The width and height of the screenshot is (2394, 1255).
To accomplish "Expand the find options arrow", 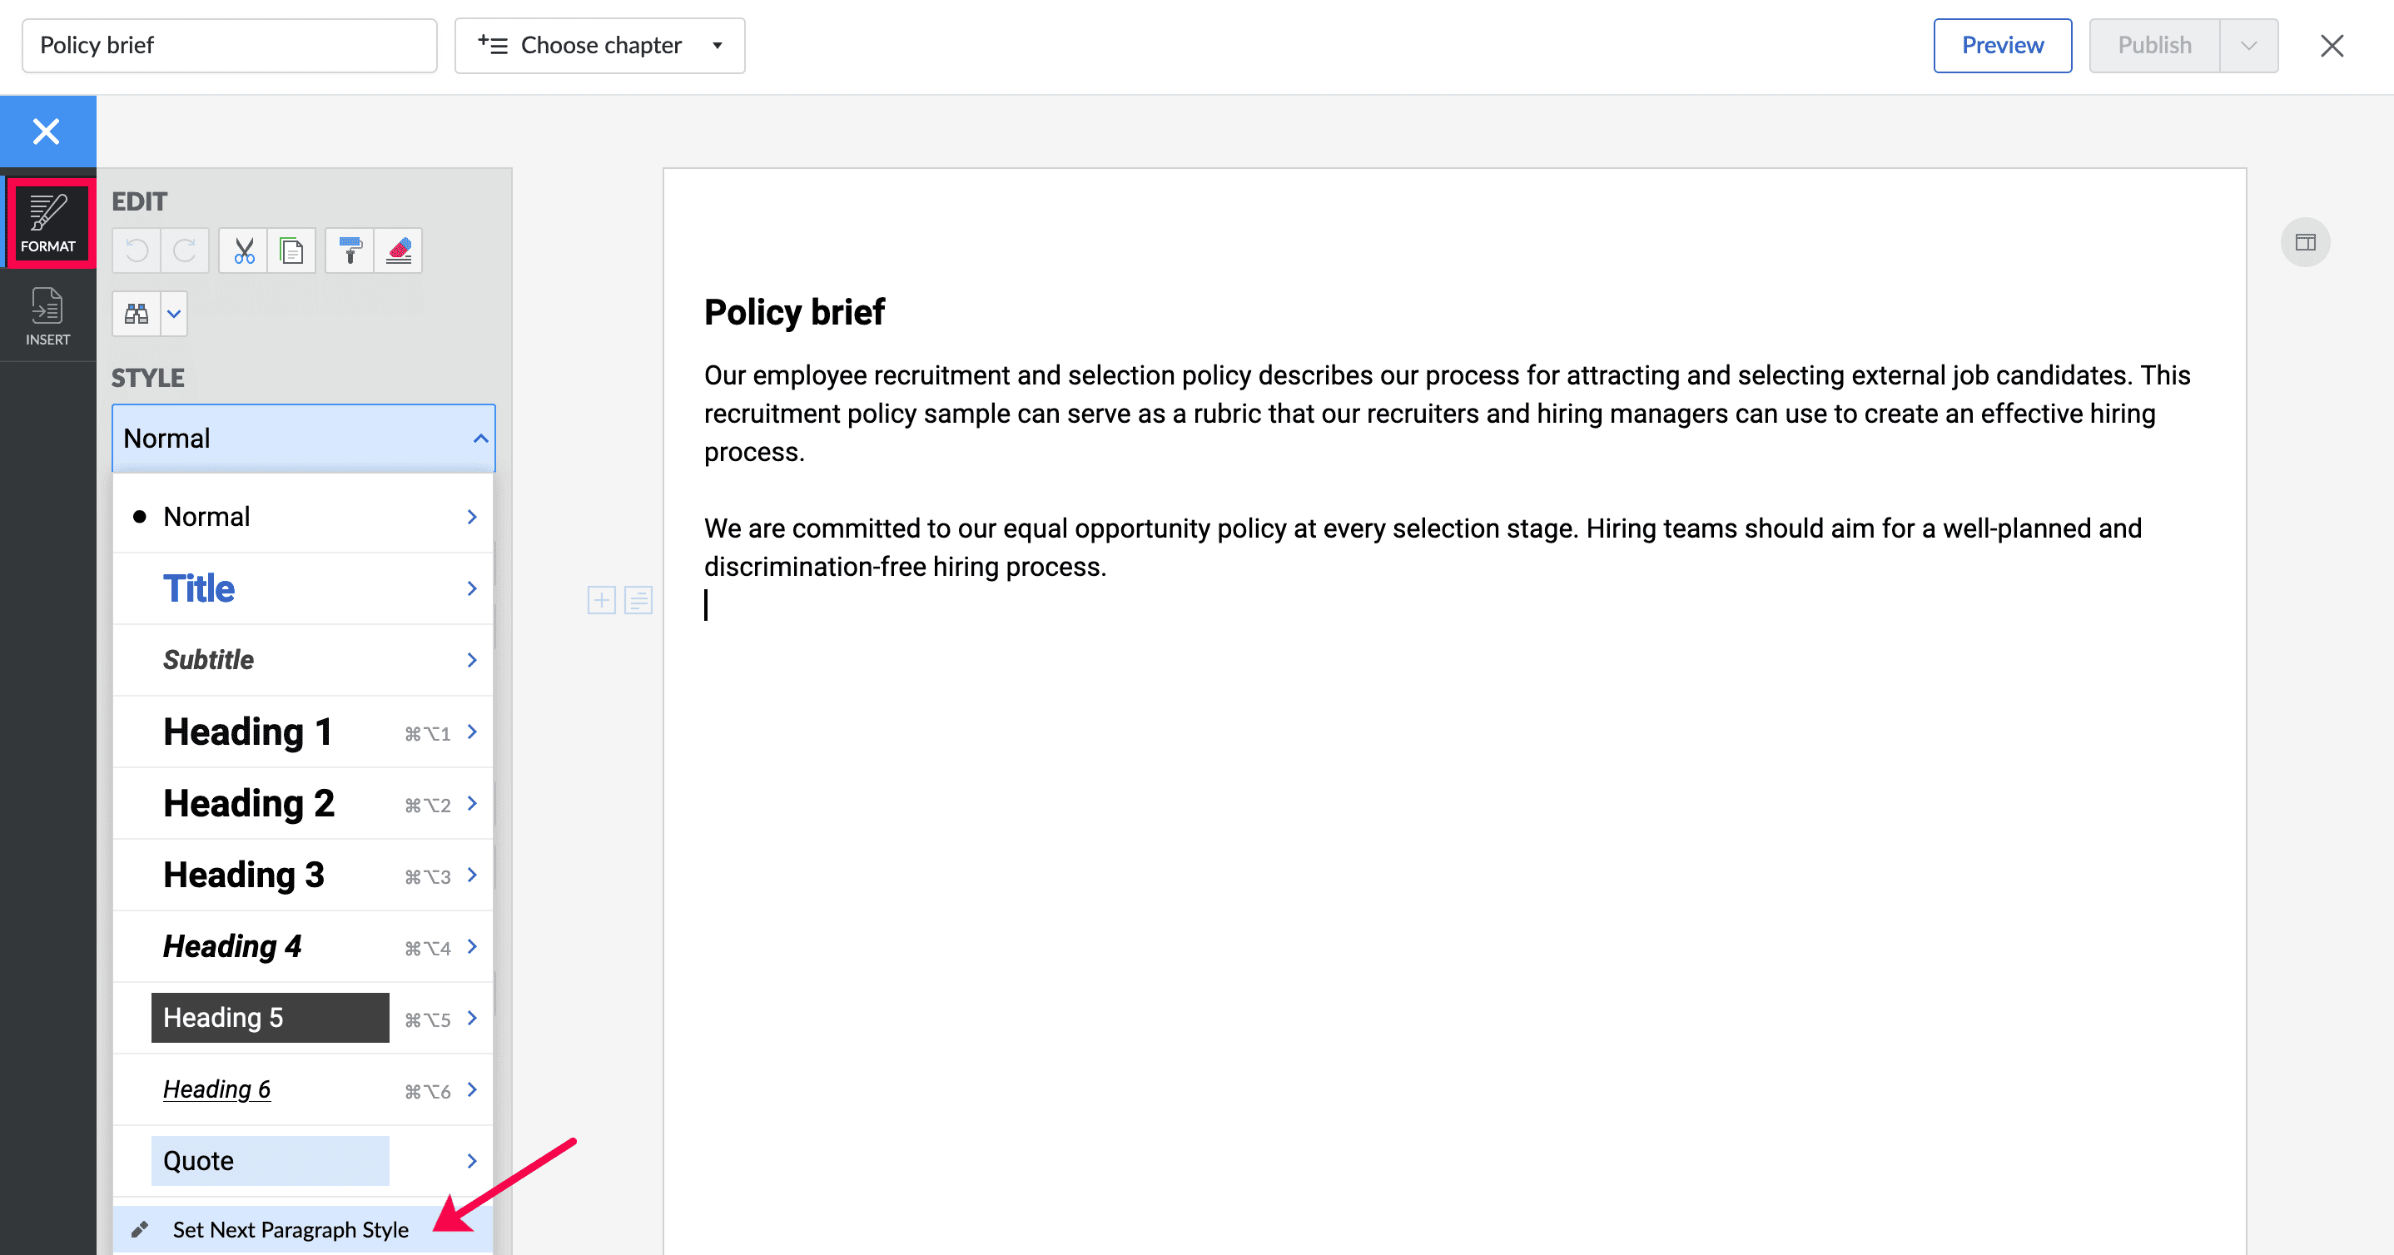I will (x=174, y=314).
